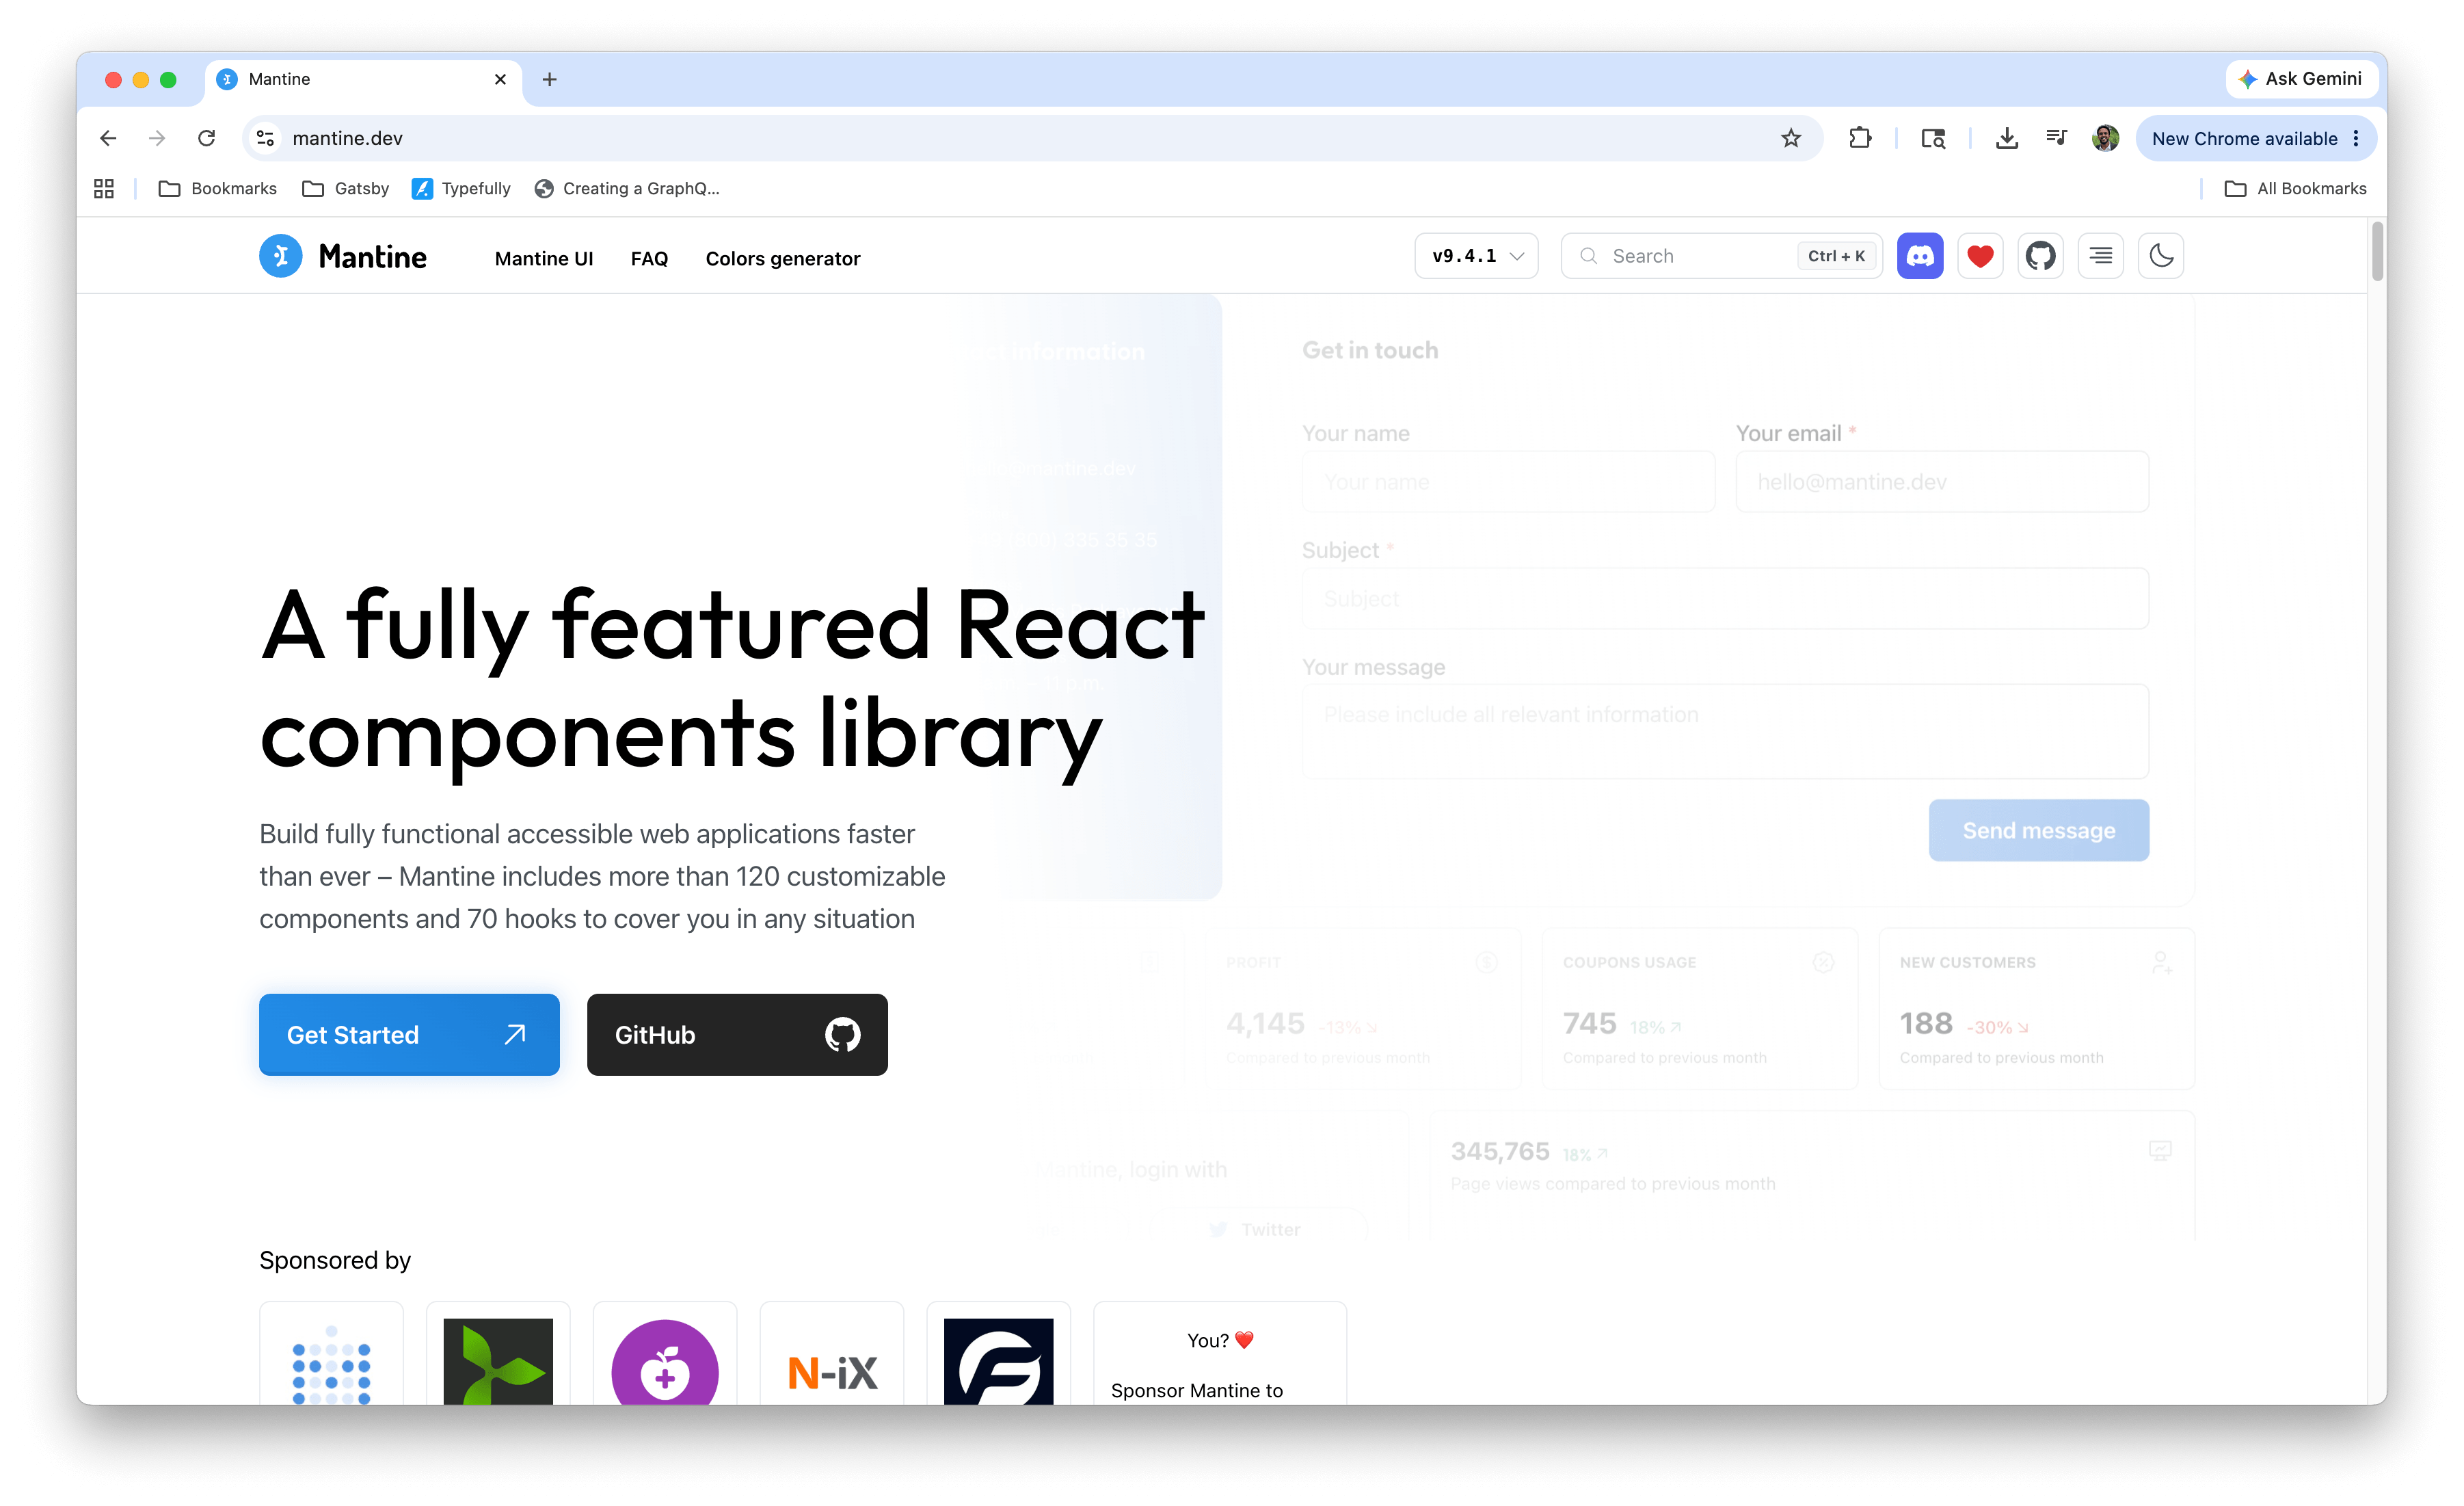The image size is (2464, 1506).
Task: Select the Mantine browser tab
Action: (364, 79)
